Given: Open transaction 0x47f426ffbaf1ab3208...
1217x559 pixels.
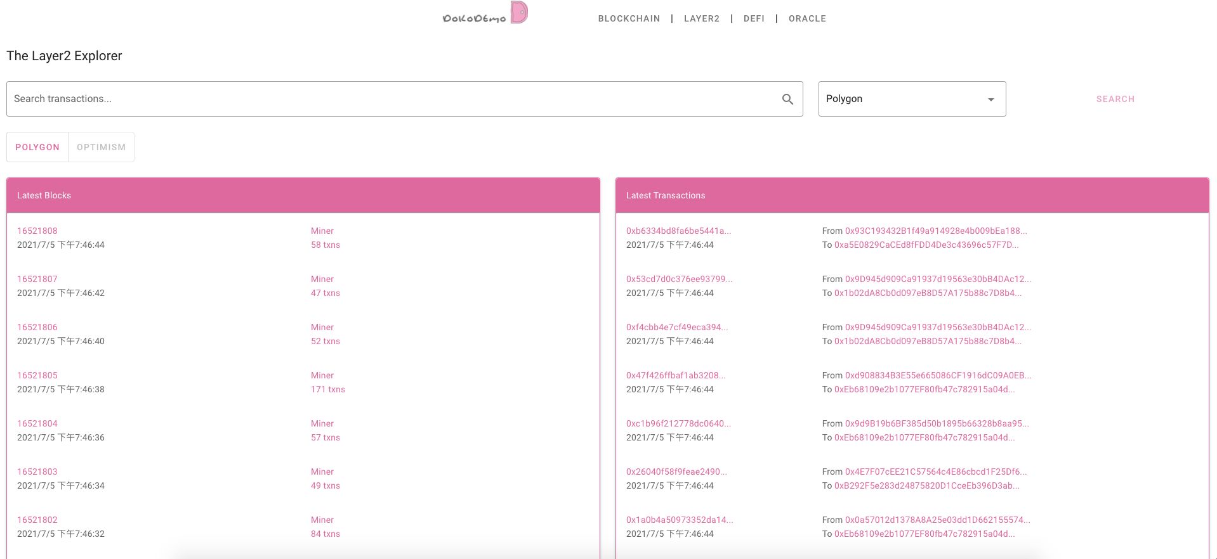Looking at the screenshot, I should 676,375.
